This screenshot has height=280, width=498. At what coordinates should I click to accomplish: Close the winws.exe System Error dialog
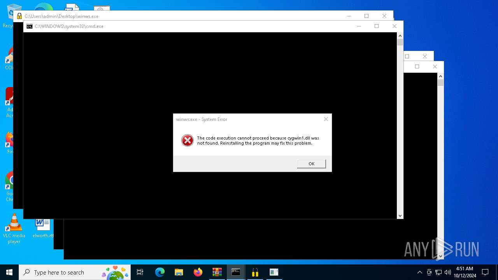(x=326, y=119)
